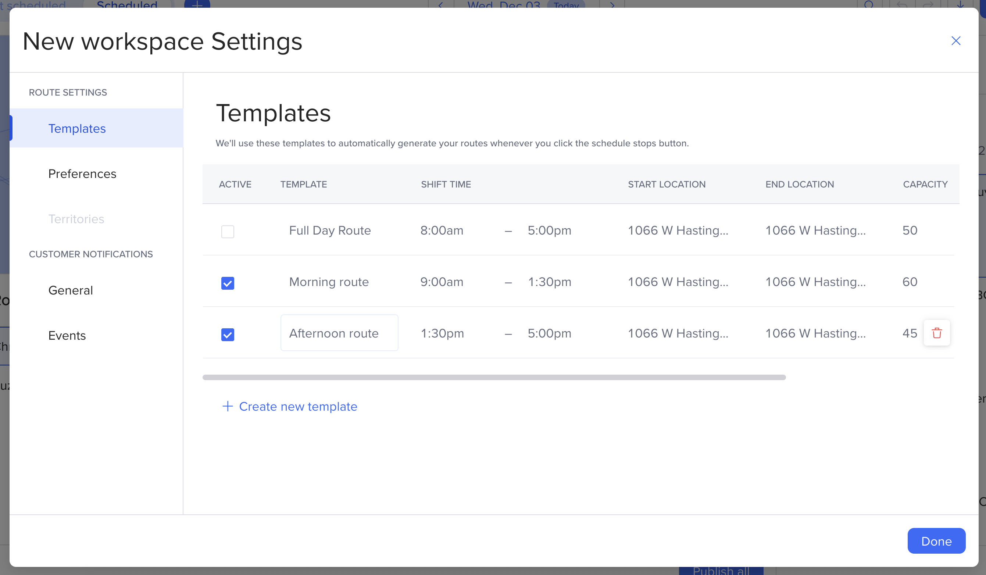Delete the Afternoon route template via trash icon
Viewport: 986px width, 575px height.
[936, 333]
